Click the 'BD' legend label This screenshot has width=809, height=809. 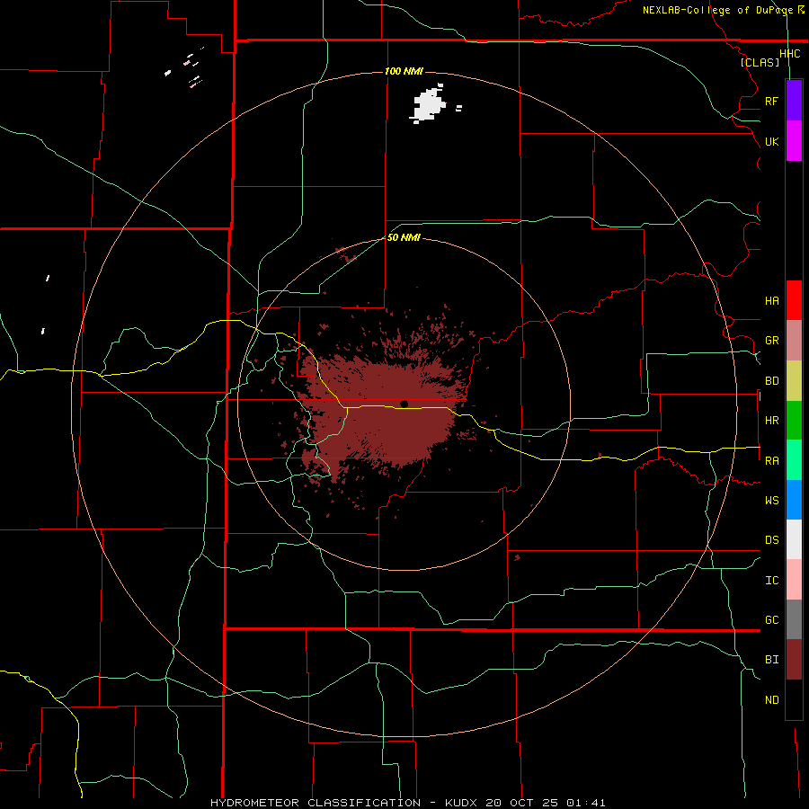771,381
